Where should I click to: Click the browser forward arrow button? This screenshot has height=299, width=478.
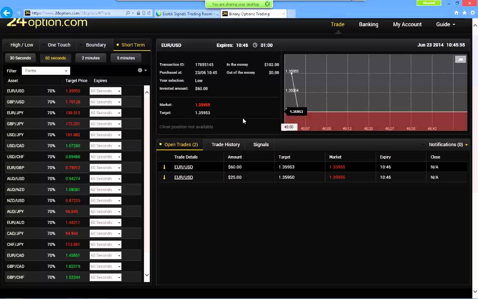click(18, 13)
